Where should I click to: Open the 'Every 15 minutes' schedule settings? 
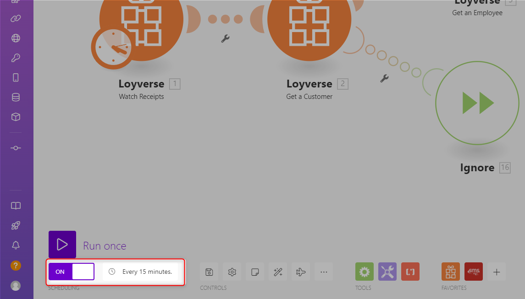pyautogui.click(x=140, y=272)
